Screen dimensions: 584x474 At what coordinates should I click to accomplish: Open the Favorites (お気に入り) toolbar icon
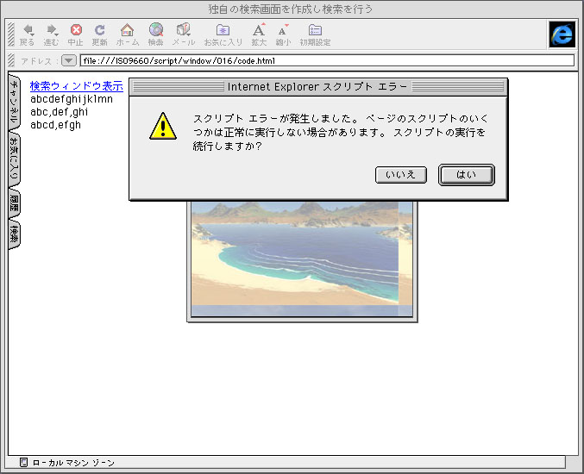[x=223, y=35]
